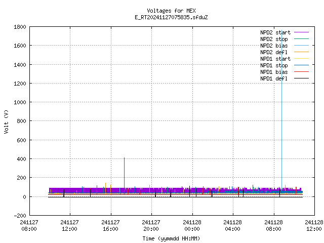Click the 'Volt (V)' y-axis label

(x=6, y=121)
